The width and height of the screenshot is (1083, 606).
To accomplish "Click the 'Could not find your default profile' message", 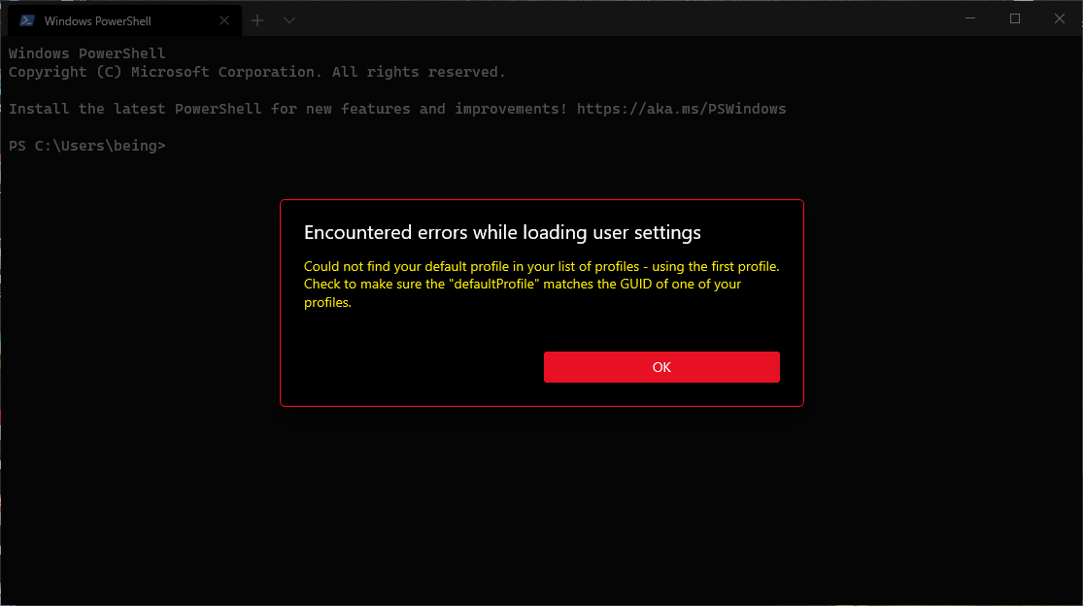I will [542, 285].
